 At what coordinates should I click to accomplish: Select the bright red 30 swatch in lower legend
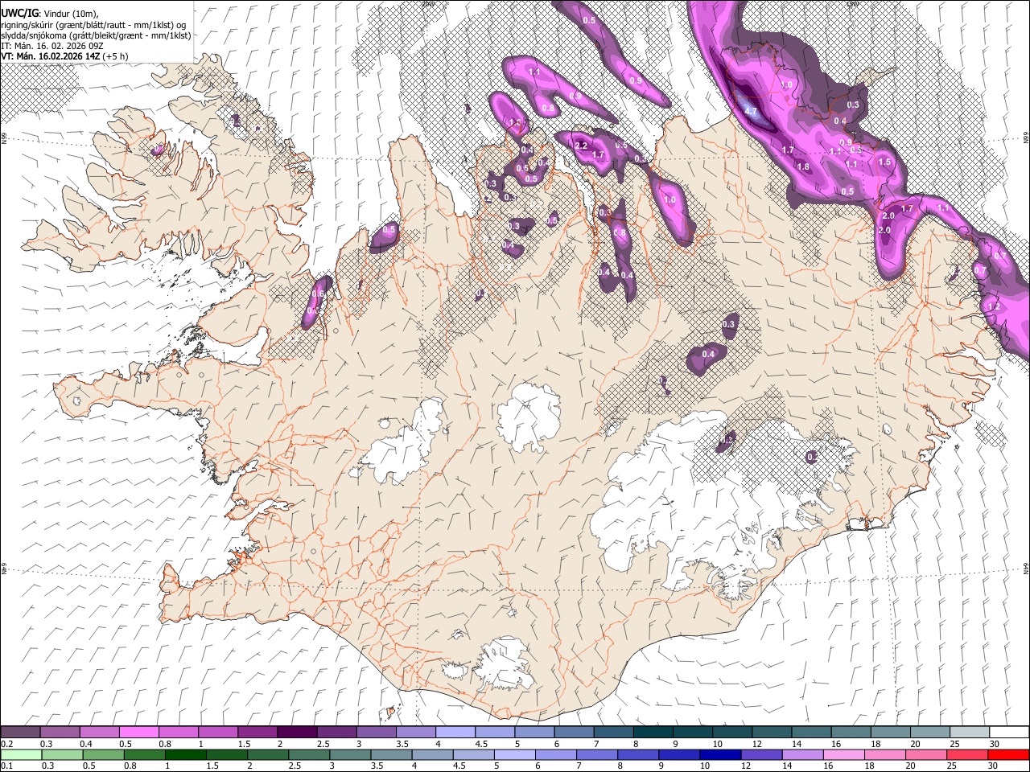coord(1008,754)
